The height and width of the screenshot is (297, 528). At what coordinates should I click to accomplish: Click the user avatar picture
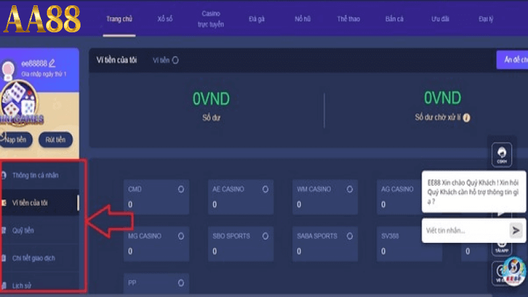8,70
